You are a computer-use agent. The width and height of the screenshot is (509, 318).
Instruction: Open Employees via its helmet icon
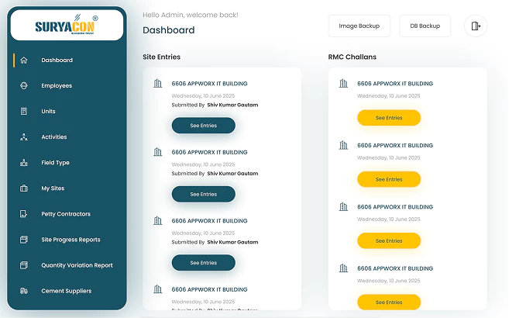pos(24,86)
